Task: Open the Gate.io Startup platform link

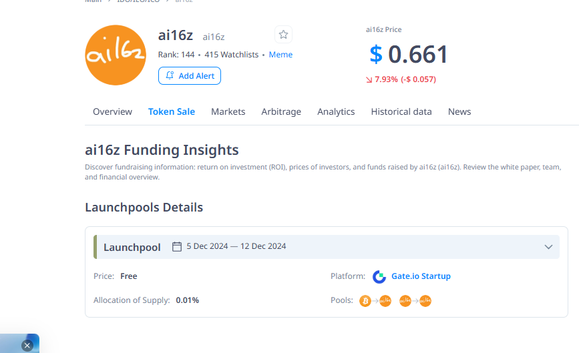Action: (421, 276)
